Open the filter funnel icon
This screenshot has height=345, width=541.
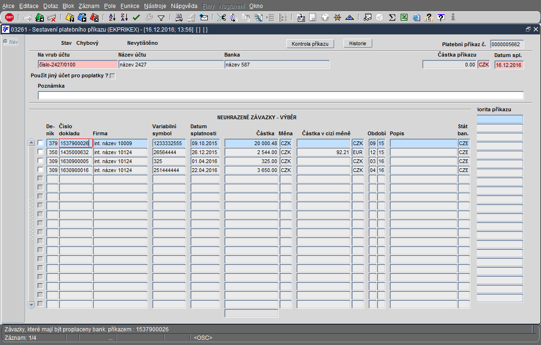(x=161, y=17)
